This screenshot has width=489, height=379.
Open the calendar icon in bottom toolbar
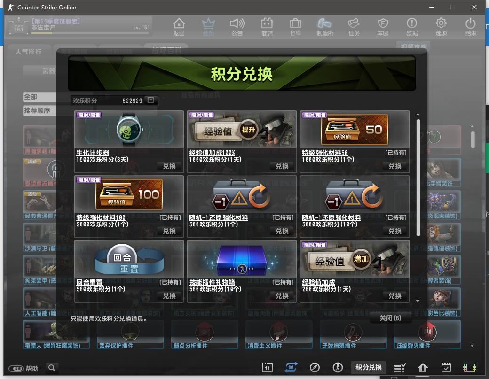(267, 367)
